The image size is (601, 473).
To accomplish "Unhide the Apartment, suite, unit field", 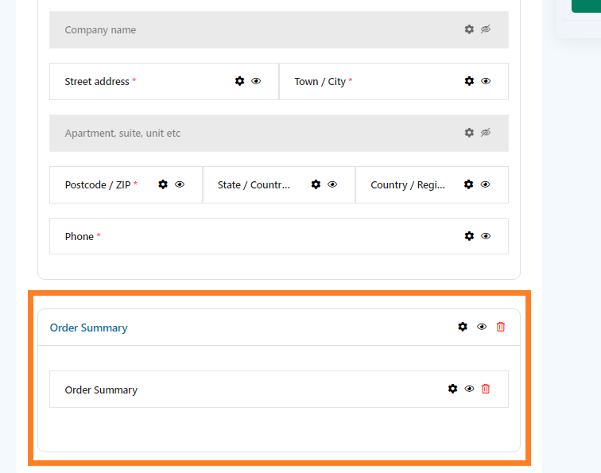I will tap(486, 133).
